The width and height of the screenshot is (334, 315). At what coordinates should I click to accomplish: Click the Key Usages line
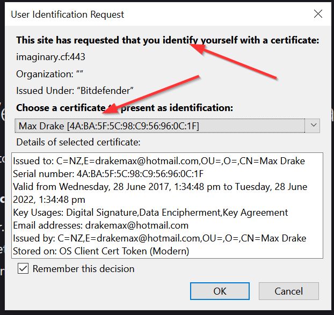pyautogui.click(x=150, y=213)
